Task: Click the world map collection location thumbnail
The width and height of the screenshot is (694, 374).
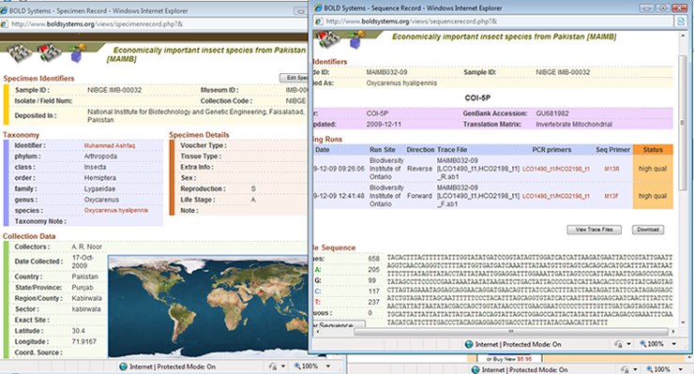Action: (208, 306)
